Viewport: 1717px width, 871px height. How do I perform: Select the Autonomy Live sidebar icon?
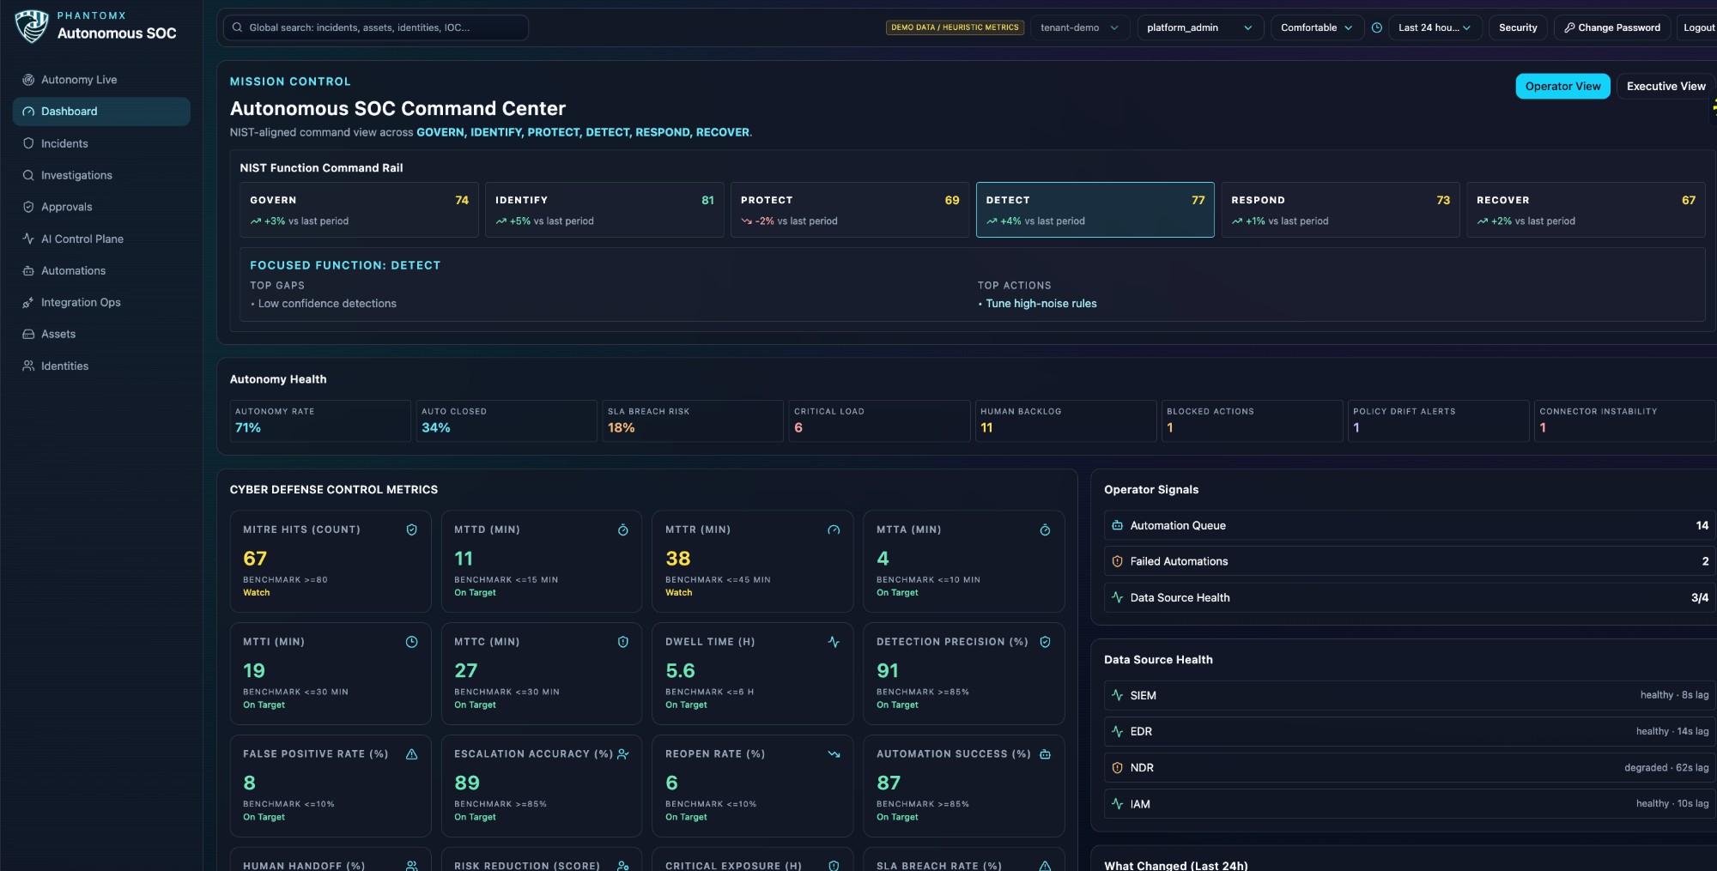tap(28, 79)
